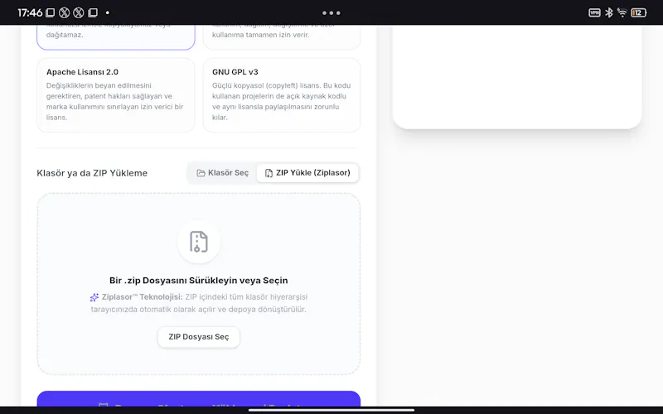Click the Apache license description text

click(115, 101)
